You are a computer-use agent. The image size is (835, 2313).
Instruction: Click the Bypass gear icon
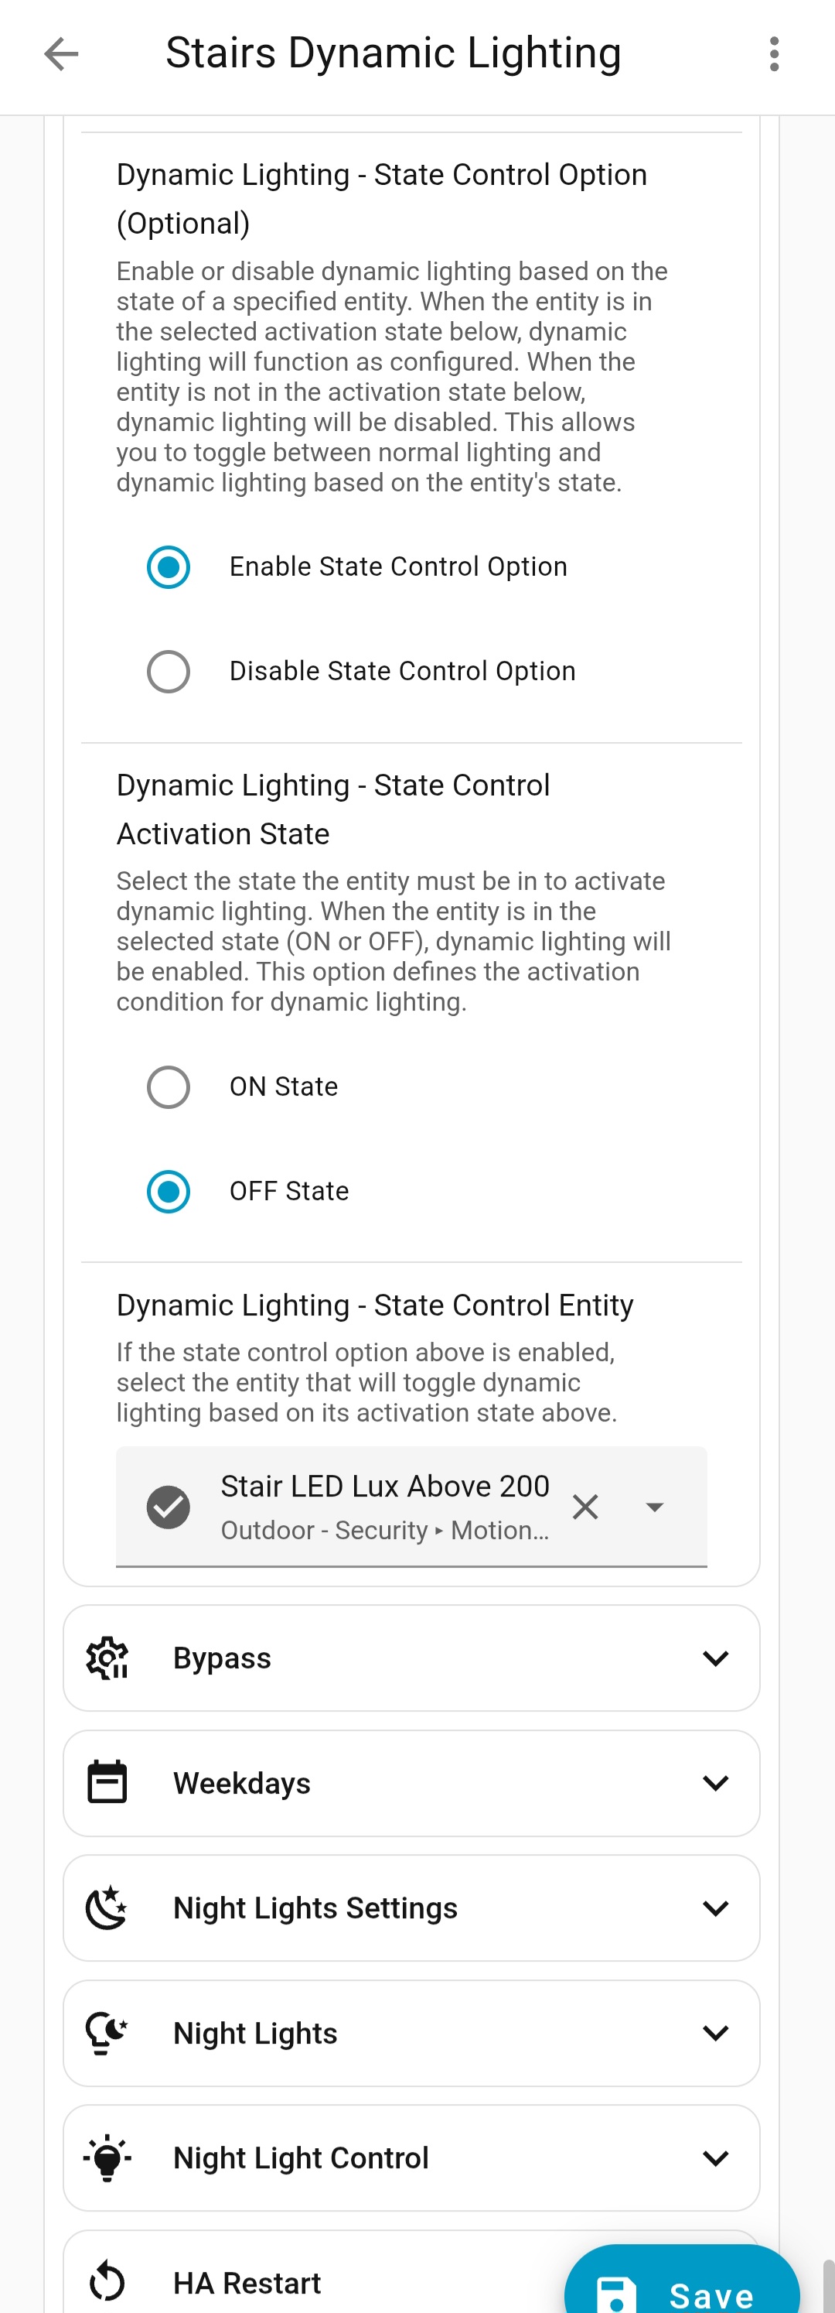pos(107,1658)
